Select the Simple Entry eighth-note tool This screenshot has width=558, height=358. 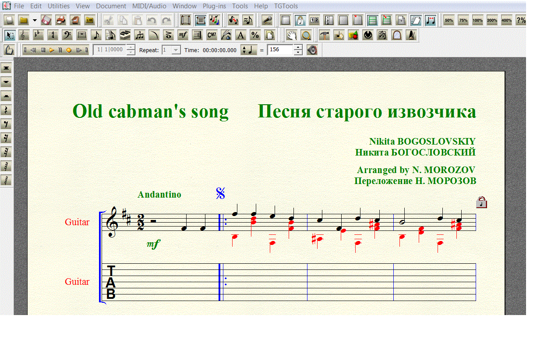pyautogui.click(x=96, y=35)
